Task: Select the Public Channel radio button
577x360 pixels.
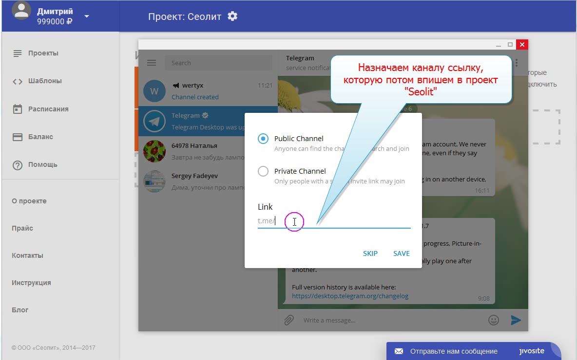Action: (263, 139)
